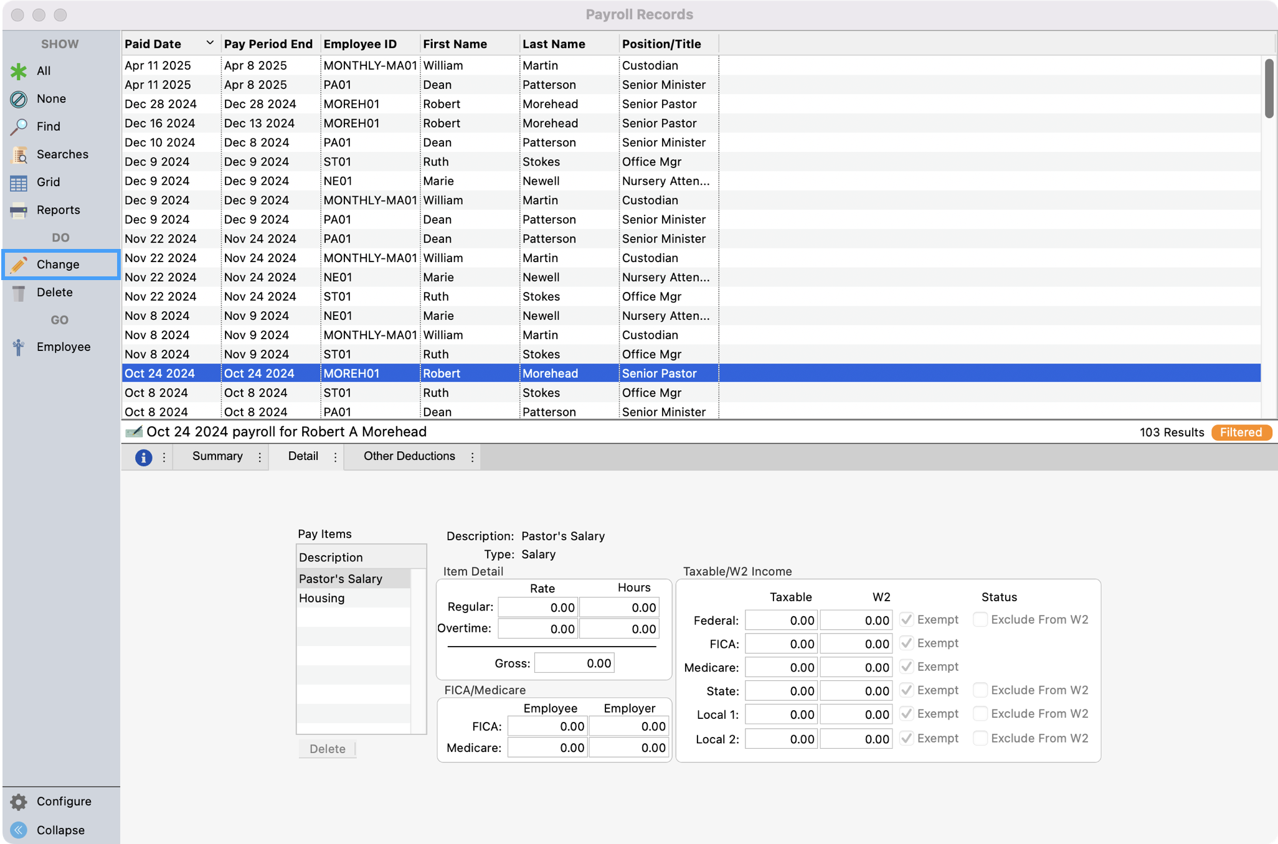The height and width of the screenshot is (844, 1278).
Task: Open the Other Deductions tab
Action: coord(409,456)
